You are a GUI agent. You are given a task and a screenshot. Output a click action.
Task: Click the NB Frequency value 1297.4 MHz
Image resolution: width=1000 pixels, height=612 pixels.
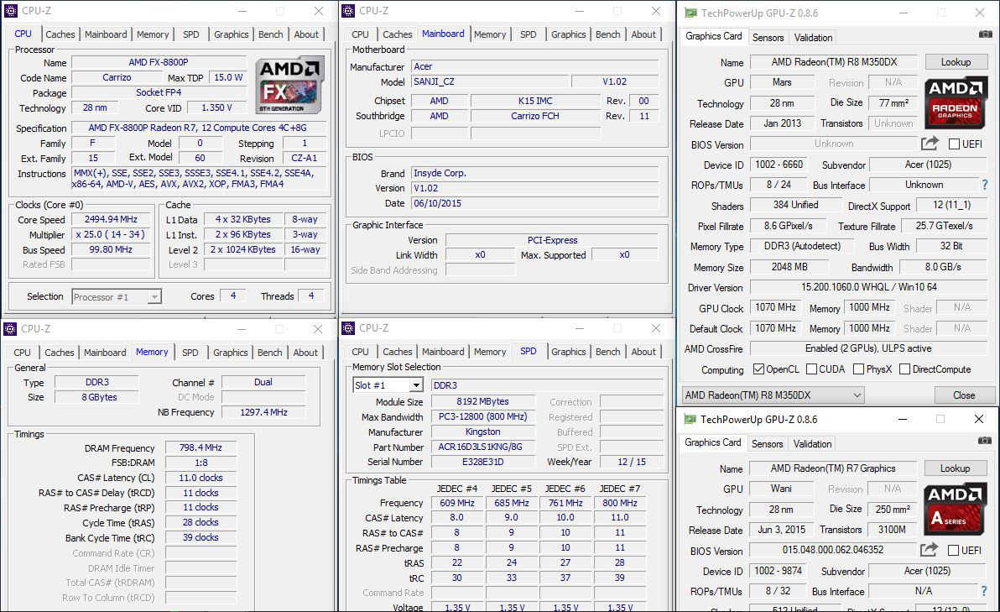click(264, 412)
